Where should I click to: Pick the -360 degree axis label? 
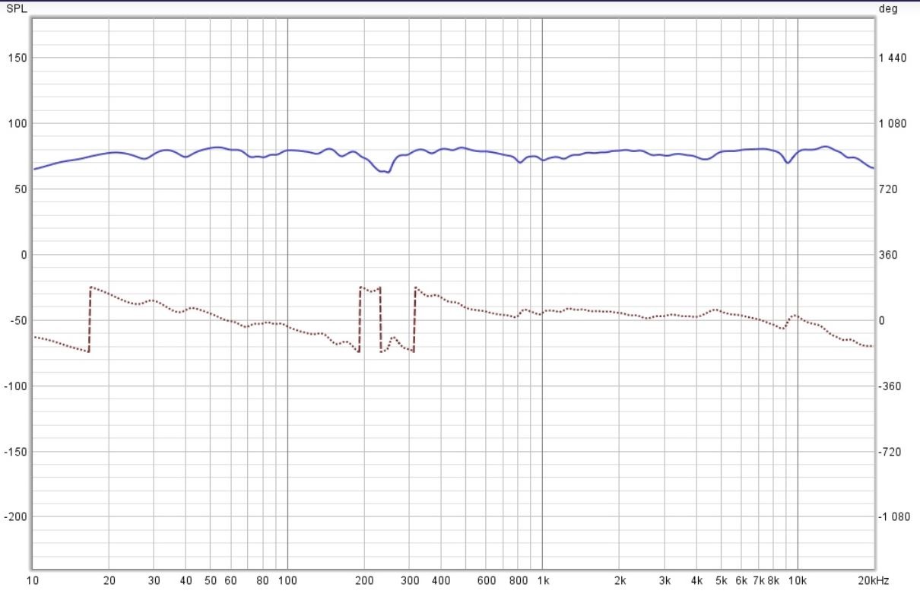[889, 386]
